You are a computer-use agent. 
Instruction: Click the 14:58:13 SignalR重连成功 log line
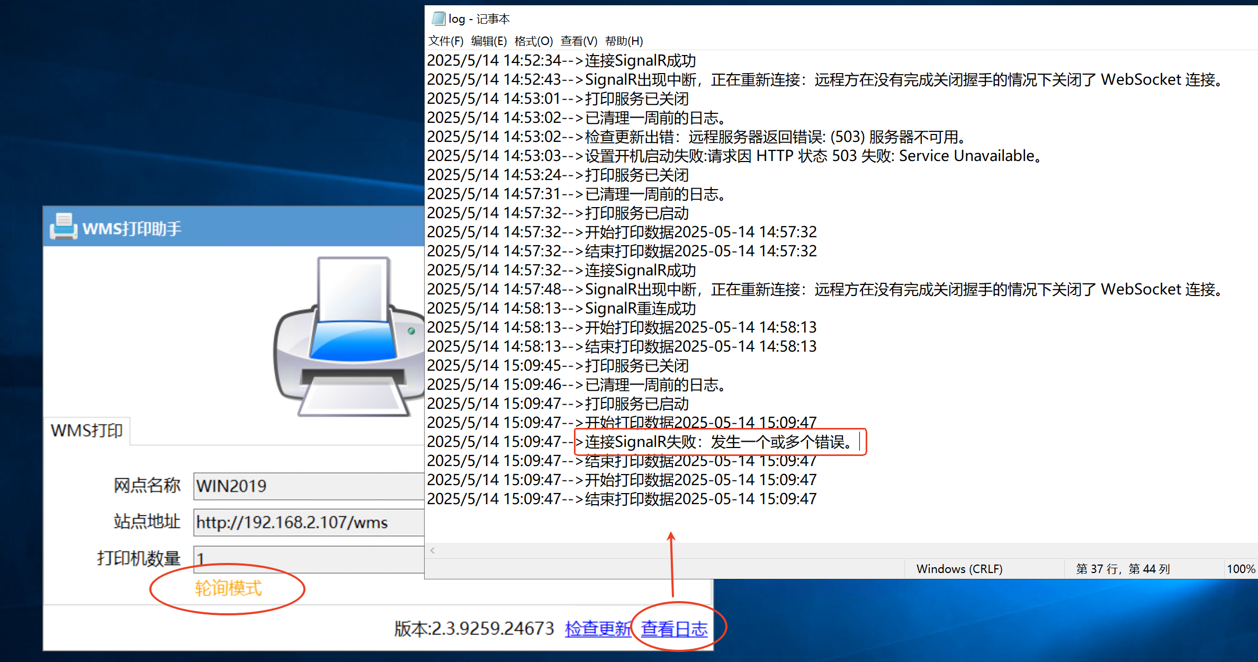[561, 308]
